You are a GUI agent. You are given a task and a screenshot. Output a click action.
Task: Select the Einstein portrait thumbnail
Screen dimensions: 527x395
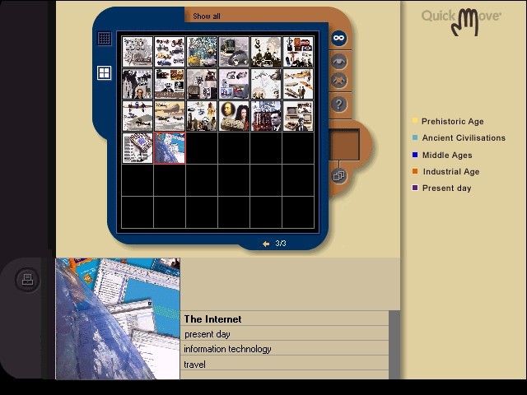tap(266, 84)
